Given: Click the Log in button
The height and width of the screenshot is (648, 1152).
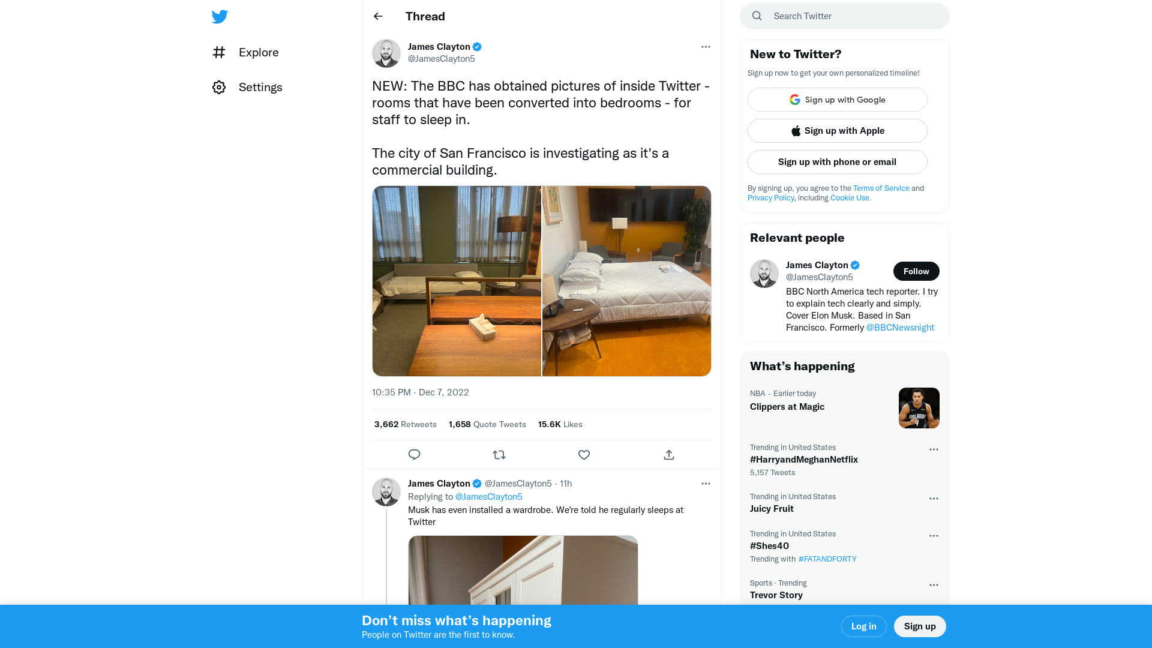Looking at the screenshot, I should pyautogui.click(x=863, y=626).
